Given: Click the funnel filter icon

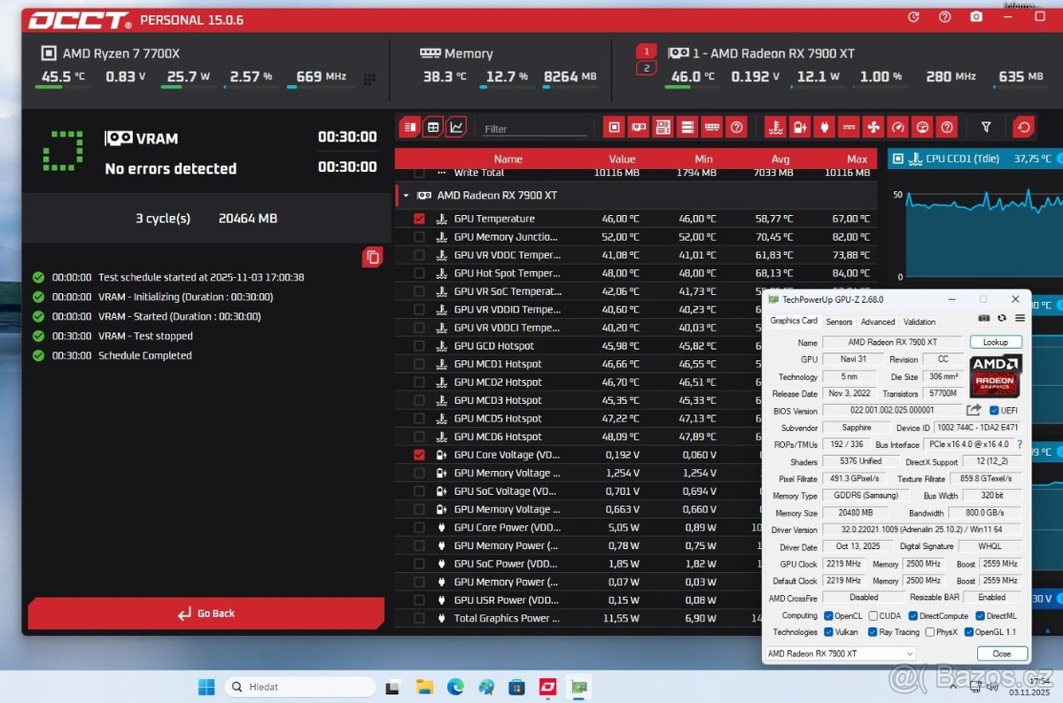Looking at the screenshot, I should coord(986,127).
